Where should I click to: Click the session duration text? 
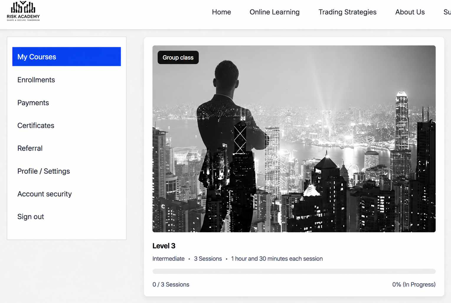click(x=277, y=259)
